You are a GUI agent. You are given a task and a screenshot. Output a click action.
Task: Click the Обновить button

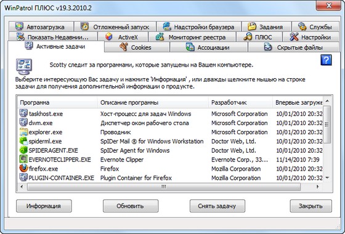pos(131,206)
